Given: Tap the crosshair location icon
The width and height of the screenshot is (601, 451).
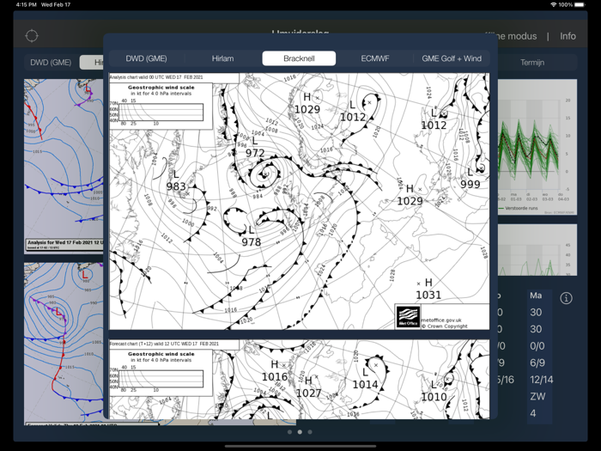Looking at the screenshot, I should [x=32, y=36].
